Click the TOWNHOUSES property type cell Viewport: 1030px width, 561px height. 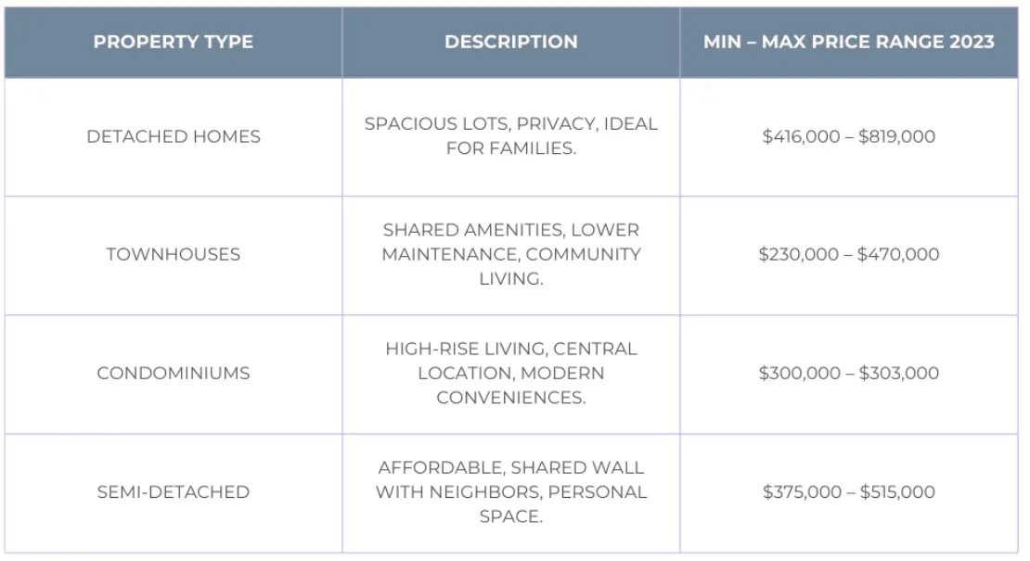[x=174, y=254]
